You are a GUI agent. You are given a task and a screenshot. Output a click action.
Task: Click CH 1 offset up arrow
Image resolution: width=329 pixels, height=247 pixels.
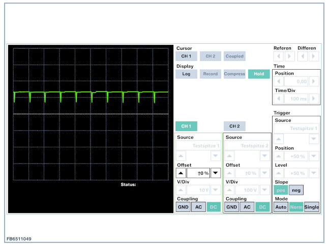pyautogui.click(x=182, y=173)
